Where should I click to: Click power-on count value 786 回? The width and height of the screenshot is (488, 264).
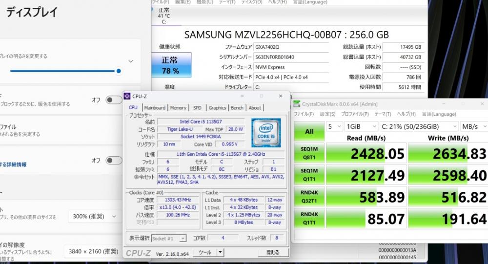(x=403, y=77)
